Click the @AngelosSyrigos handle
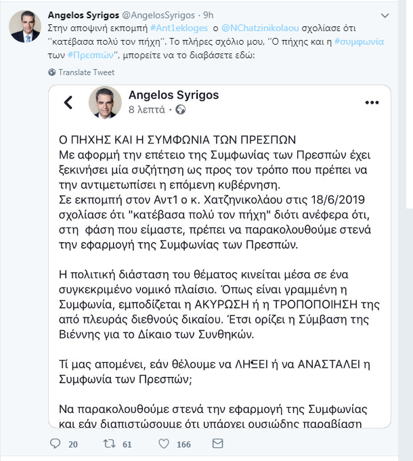The height and width of the screenshot is (461, 413). 158,15
